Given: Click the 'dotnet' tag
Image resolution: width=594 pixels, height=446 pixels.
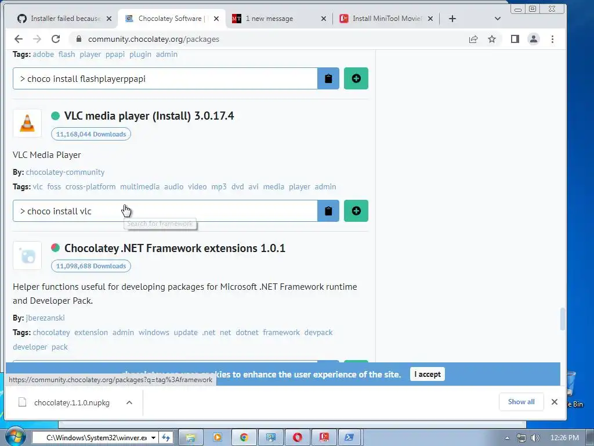Looking at the screenshot, I should (247, 333).
